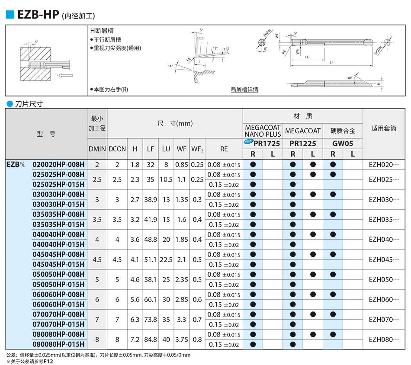Click the H断屑槽 heading

pyautogui.click(x=102, y=31)
